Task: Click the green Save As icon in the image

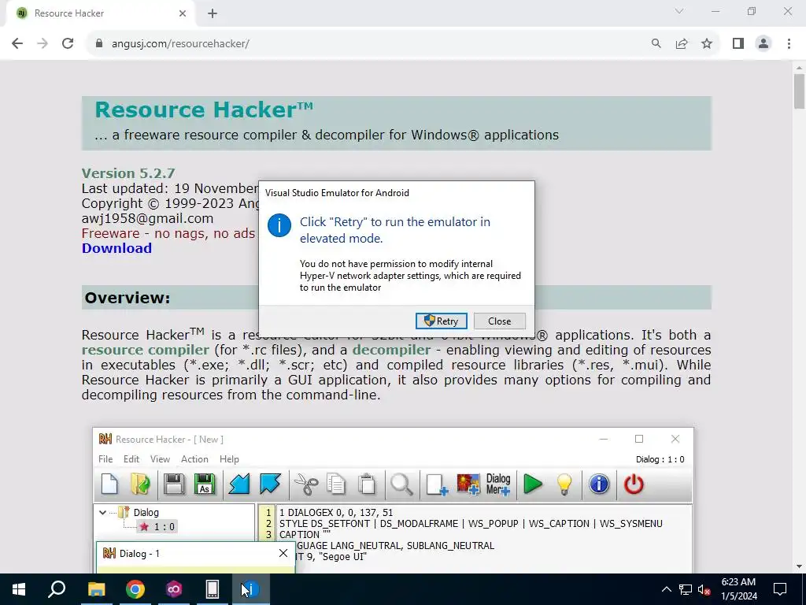Action: click(x=205, y=484)
